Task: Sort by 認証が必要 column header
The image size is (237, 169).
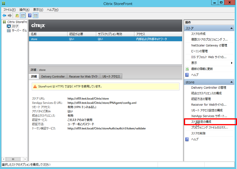Action: click(x=82, y=34)
